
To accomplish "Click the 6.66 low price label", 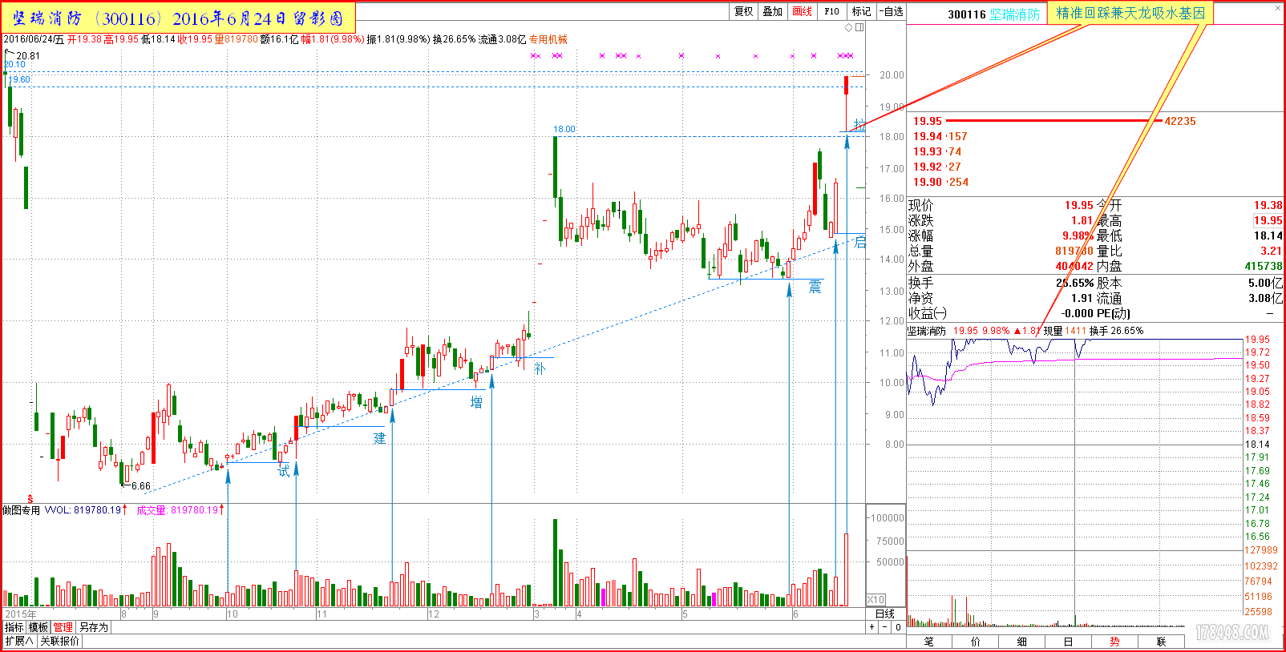I will click(x=141, y=485).
